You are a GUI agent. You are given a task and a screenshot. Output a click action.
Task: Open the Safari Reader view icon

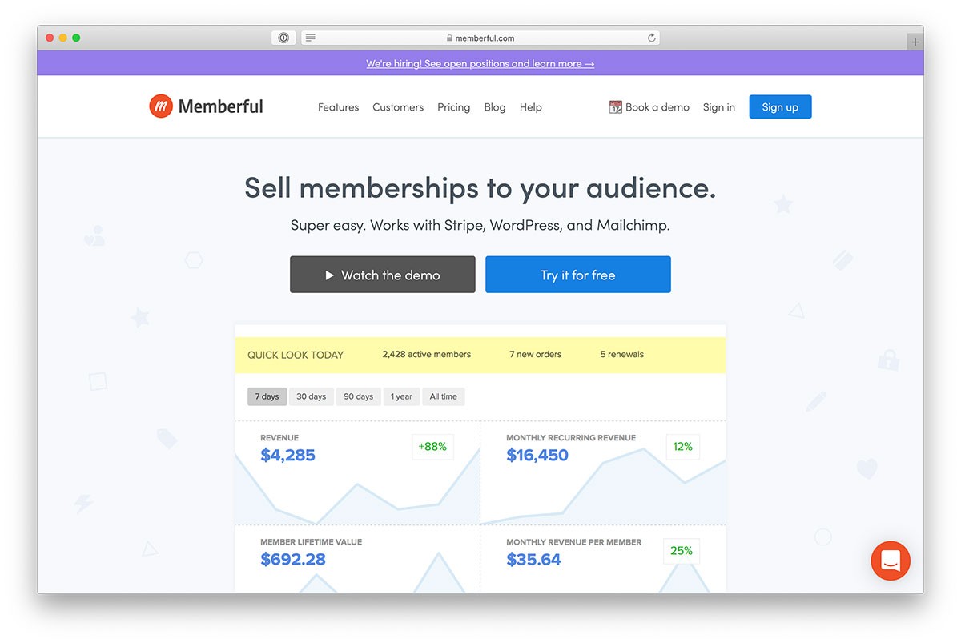(311, 38)
